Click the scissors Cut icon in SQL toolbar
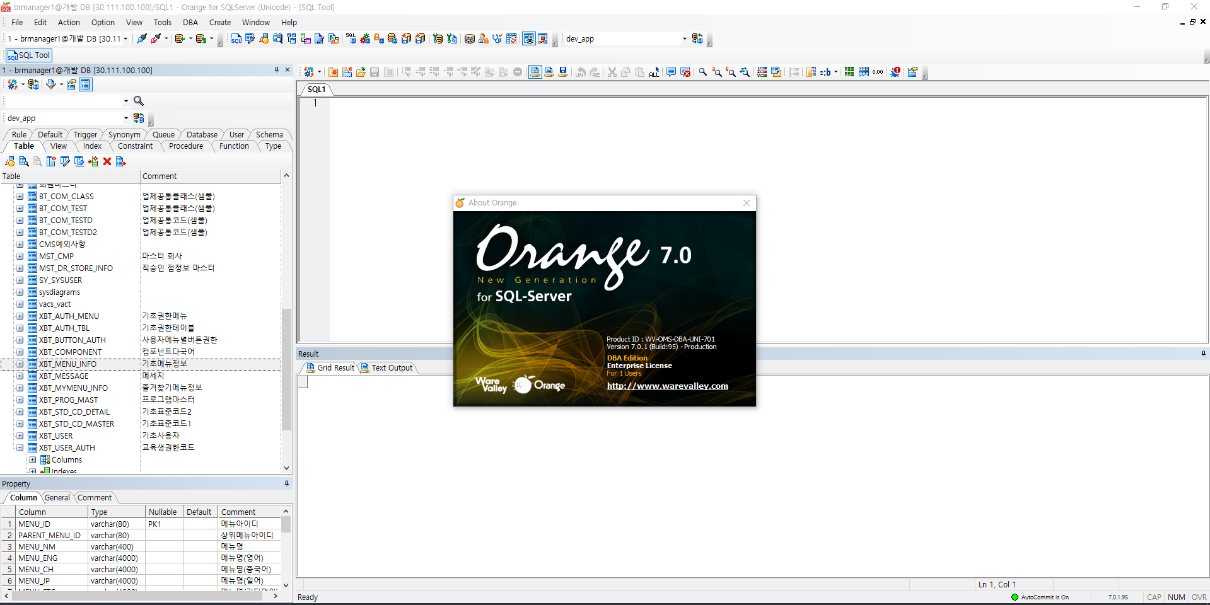Image resolution: width=1210 pixels, height=605 pixels. click(612, 72)
